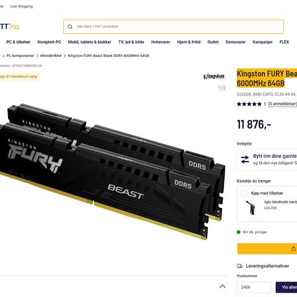Open the 'Mobil, tablets & klokker' menu

click(90, 42)
